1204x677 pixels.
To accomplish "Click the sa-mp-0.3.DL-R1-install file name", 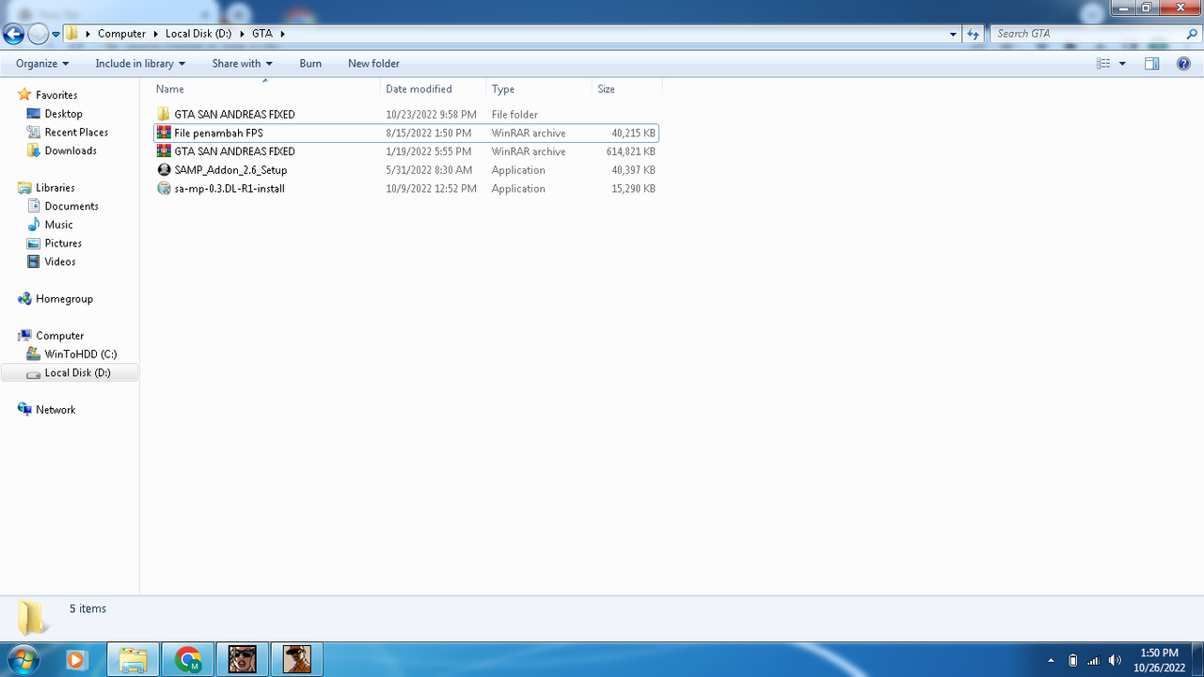I will pyautogui.click(x=230, y=189).
